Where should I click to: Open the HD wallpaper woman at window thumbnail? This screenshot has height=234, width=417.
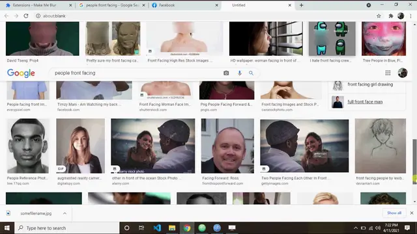point(266,38)
